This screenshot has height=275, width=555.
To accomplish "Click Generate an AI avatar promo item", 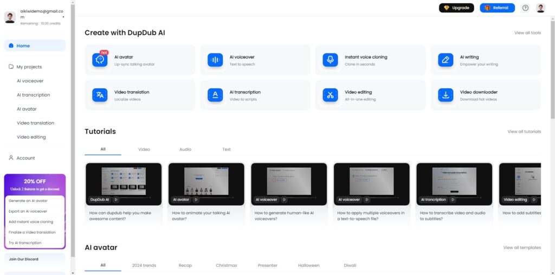I will pyautogui.click(x=35, y=201).
